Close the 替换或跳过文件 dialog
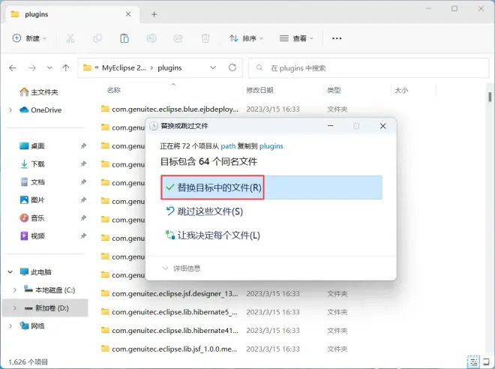This screenshot has width=495, height=369. pyautogui.click(x=383, y=126)
